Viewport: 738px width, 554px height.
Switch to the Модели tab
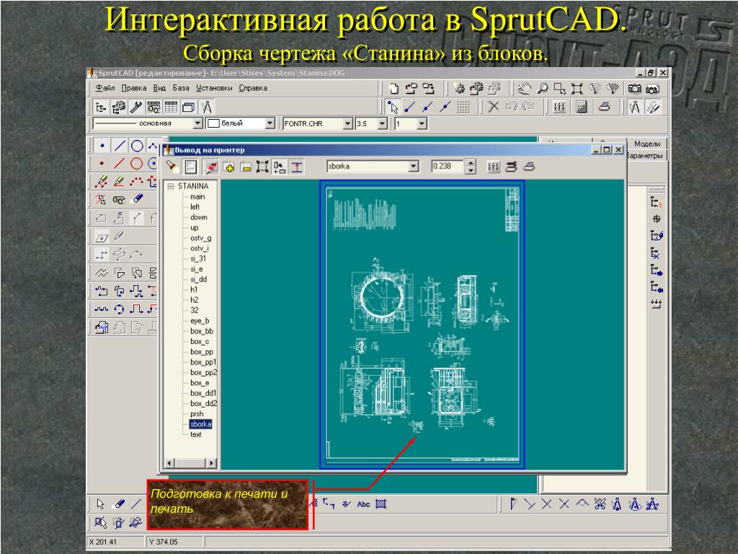click(x=646, y=144)
